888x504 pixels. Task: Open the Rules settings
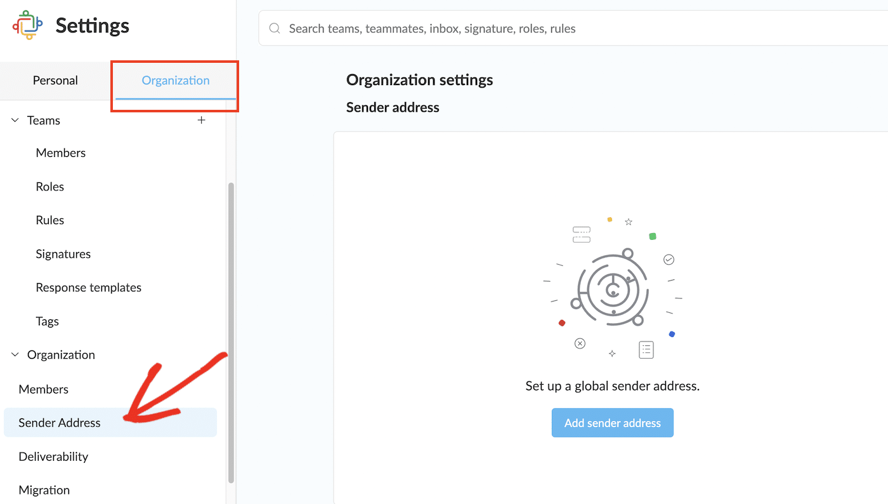pyautogui.click(x=49, y=220)
